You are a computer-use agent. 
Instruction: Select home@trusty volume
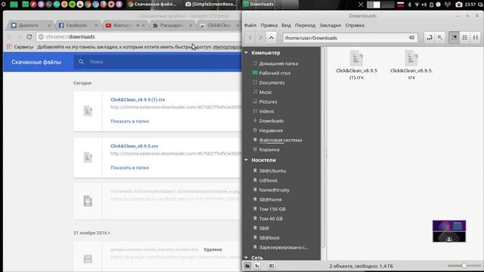pyautogui.click(x=274, y=190)
